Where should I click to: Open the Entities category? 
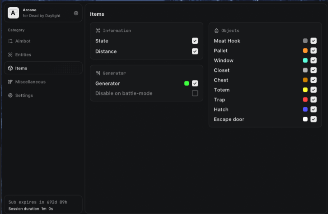[x=23, y=55]
